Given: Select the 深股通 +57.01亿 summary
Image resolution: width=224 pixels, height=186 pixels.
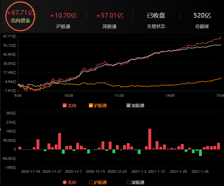Looking at the screenshot, I should 110,20.
